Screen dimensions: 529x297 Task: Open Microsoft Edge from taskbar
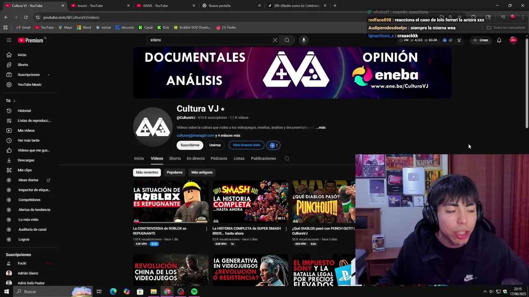[113, 292]
